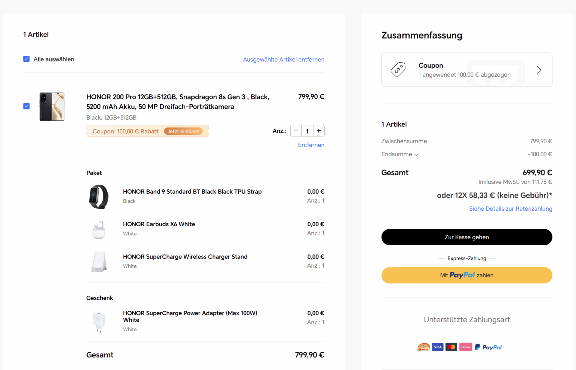Image resolution: width=576 pixels, height=370 pixels.
Task: Click Ausgewählte Artikel entfernen link
Action: [283, 59]
